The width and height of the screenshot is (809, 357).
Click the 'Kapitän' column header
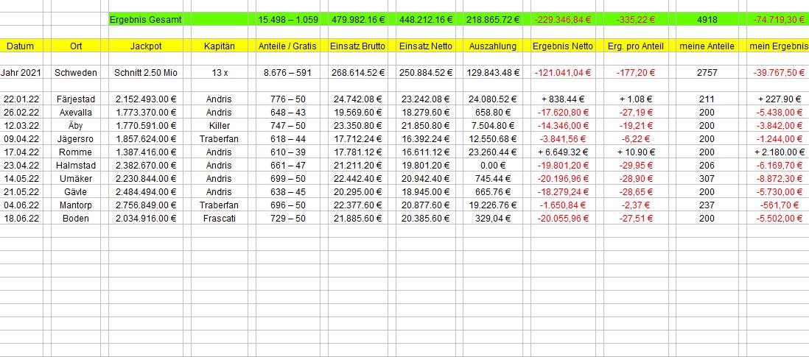220,46
